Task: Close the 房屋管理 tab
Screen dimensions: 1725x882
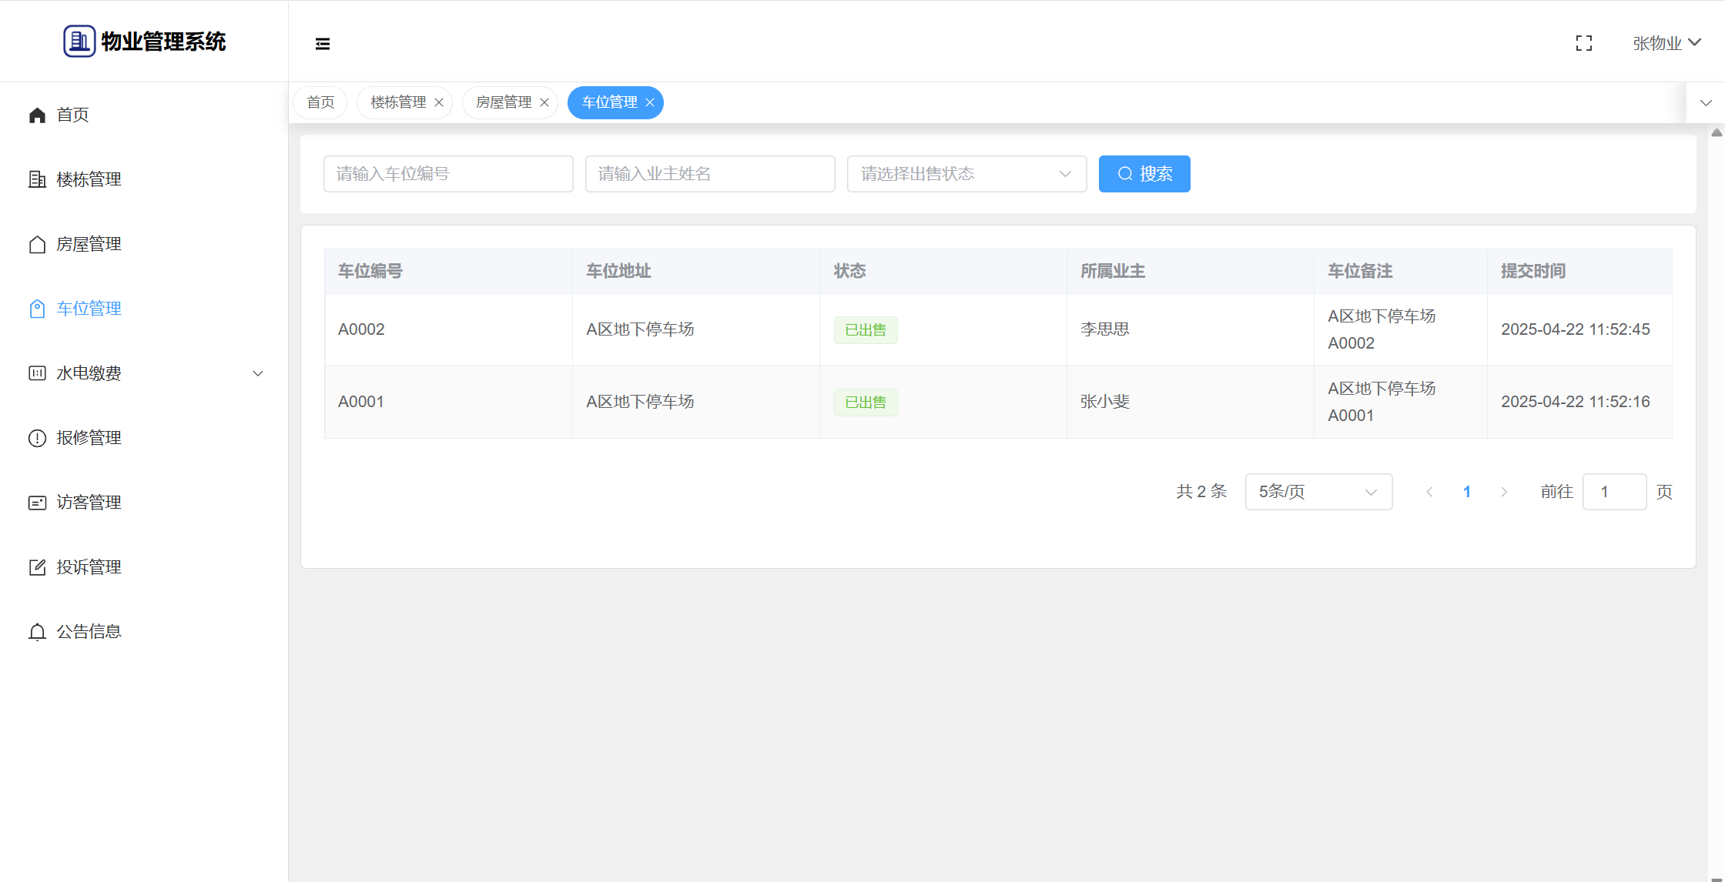Action: tap(544, 102)
